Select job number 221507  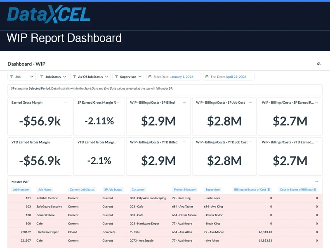[26, 241]
